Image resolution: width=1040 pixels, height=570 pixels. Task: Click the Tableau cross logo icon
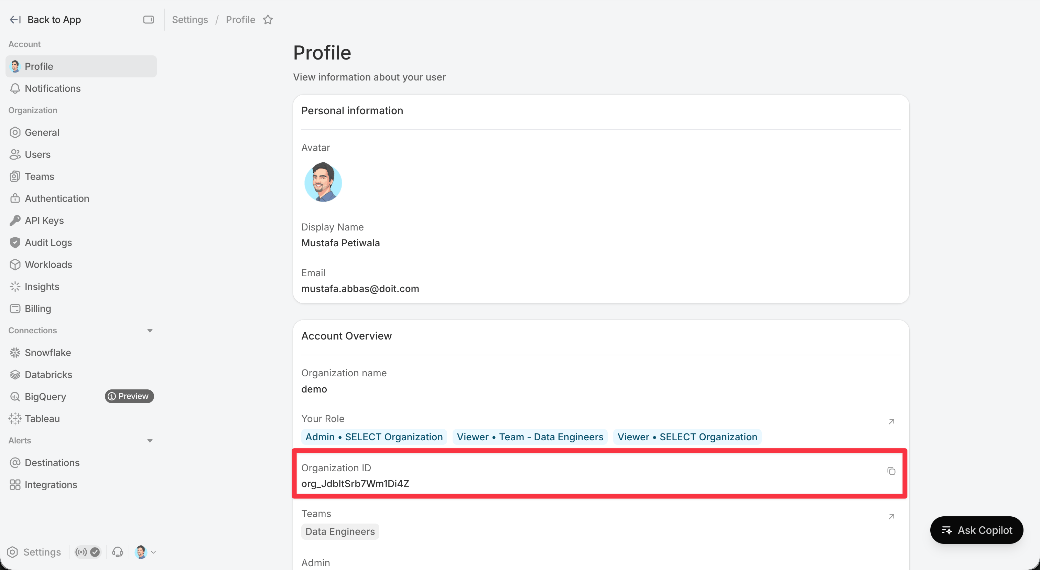tap(15, 419)
